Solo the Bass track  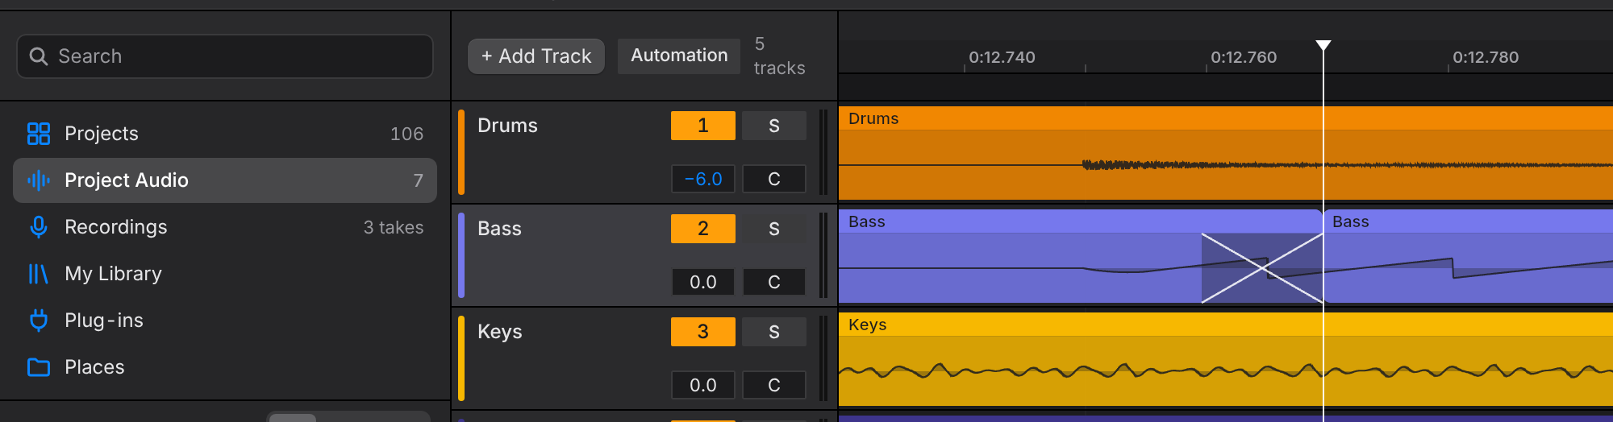click(x=774, y=229)
